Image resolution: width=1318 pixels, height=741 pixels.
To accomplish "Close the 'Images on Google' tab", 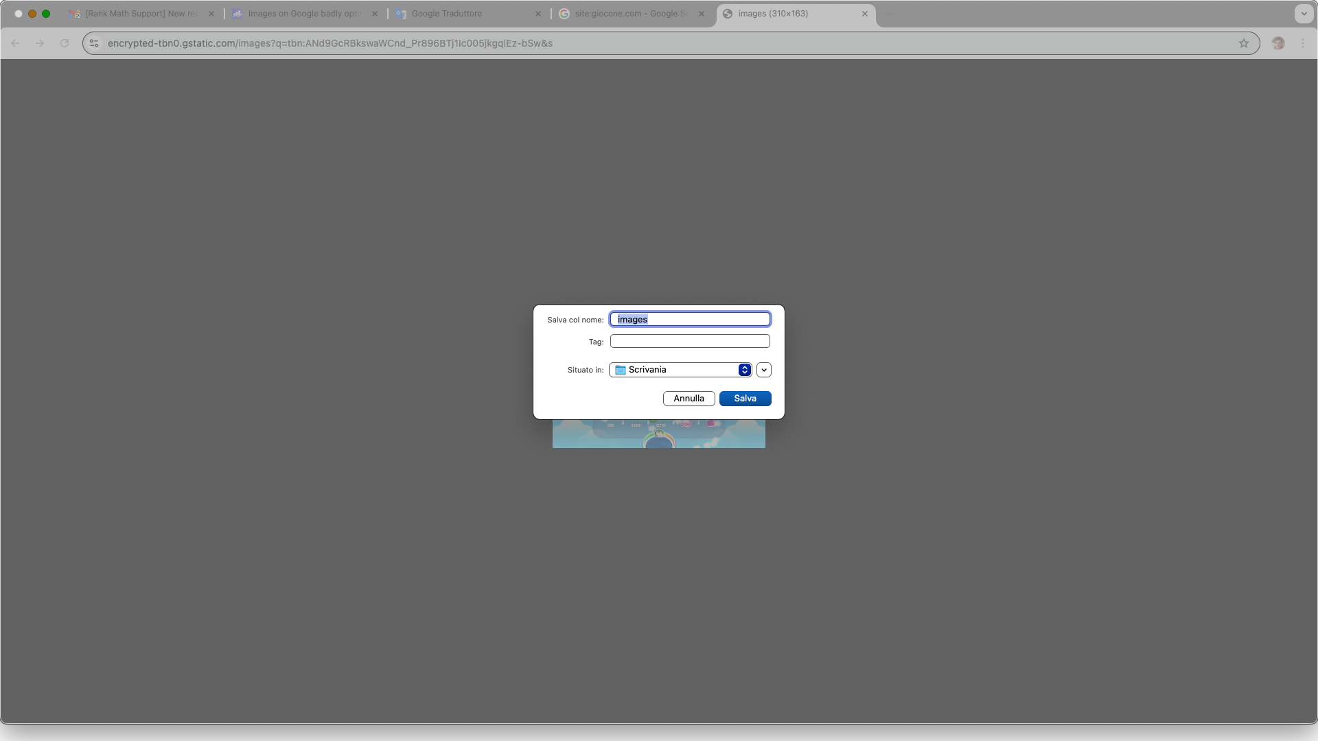I will tap(375, 14).
